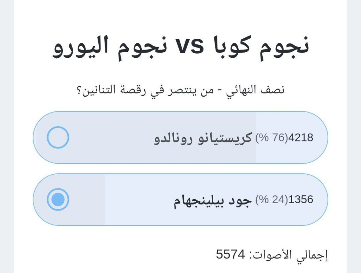Select the كريستيانو رونالدو radio button
The width and height of the screenshot is (361, 273).
[58, 137]
